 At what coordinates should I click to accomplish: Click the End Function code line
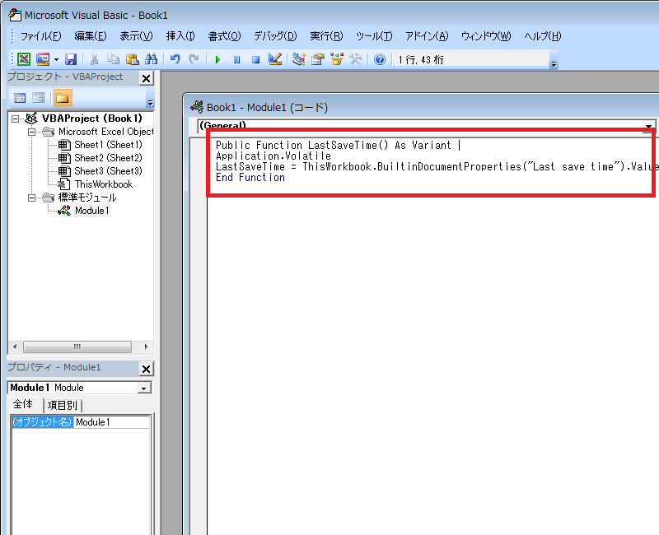(x=250, y=178)
